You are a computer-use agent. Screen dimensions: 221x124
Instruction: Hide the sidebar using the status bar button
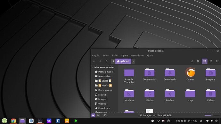point(105,115)
